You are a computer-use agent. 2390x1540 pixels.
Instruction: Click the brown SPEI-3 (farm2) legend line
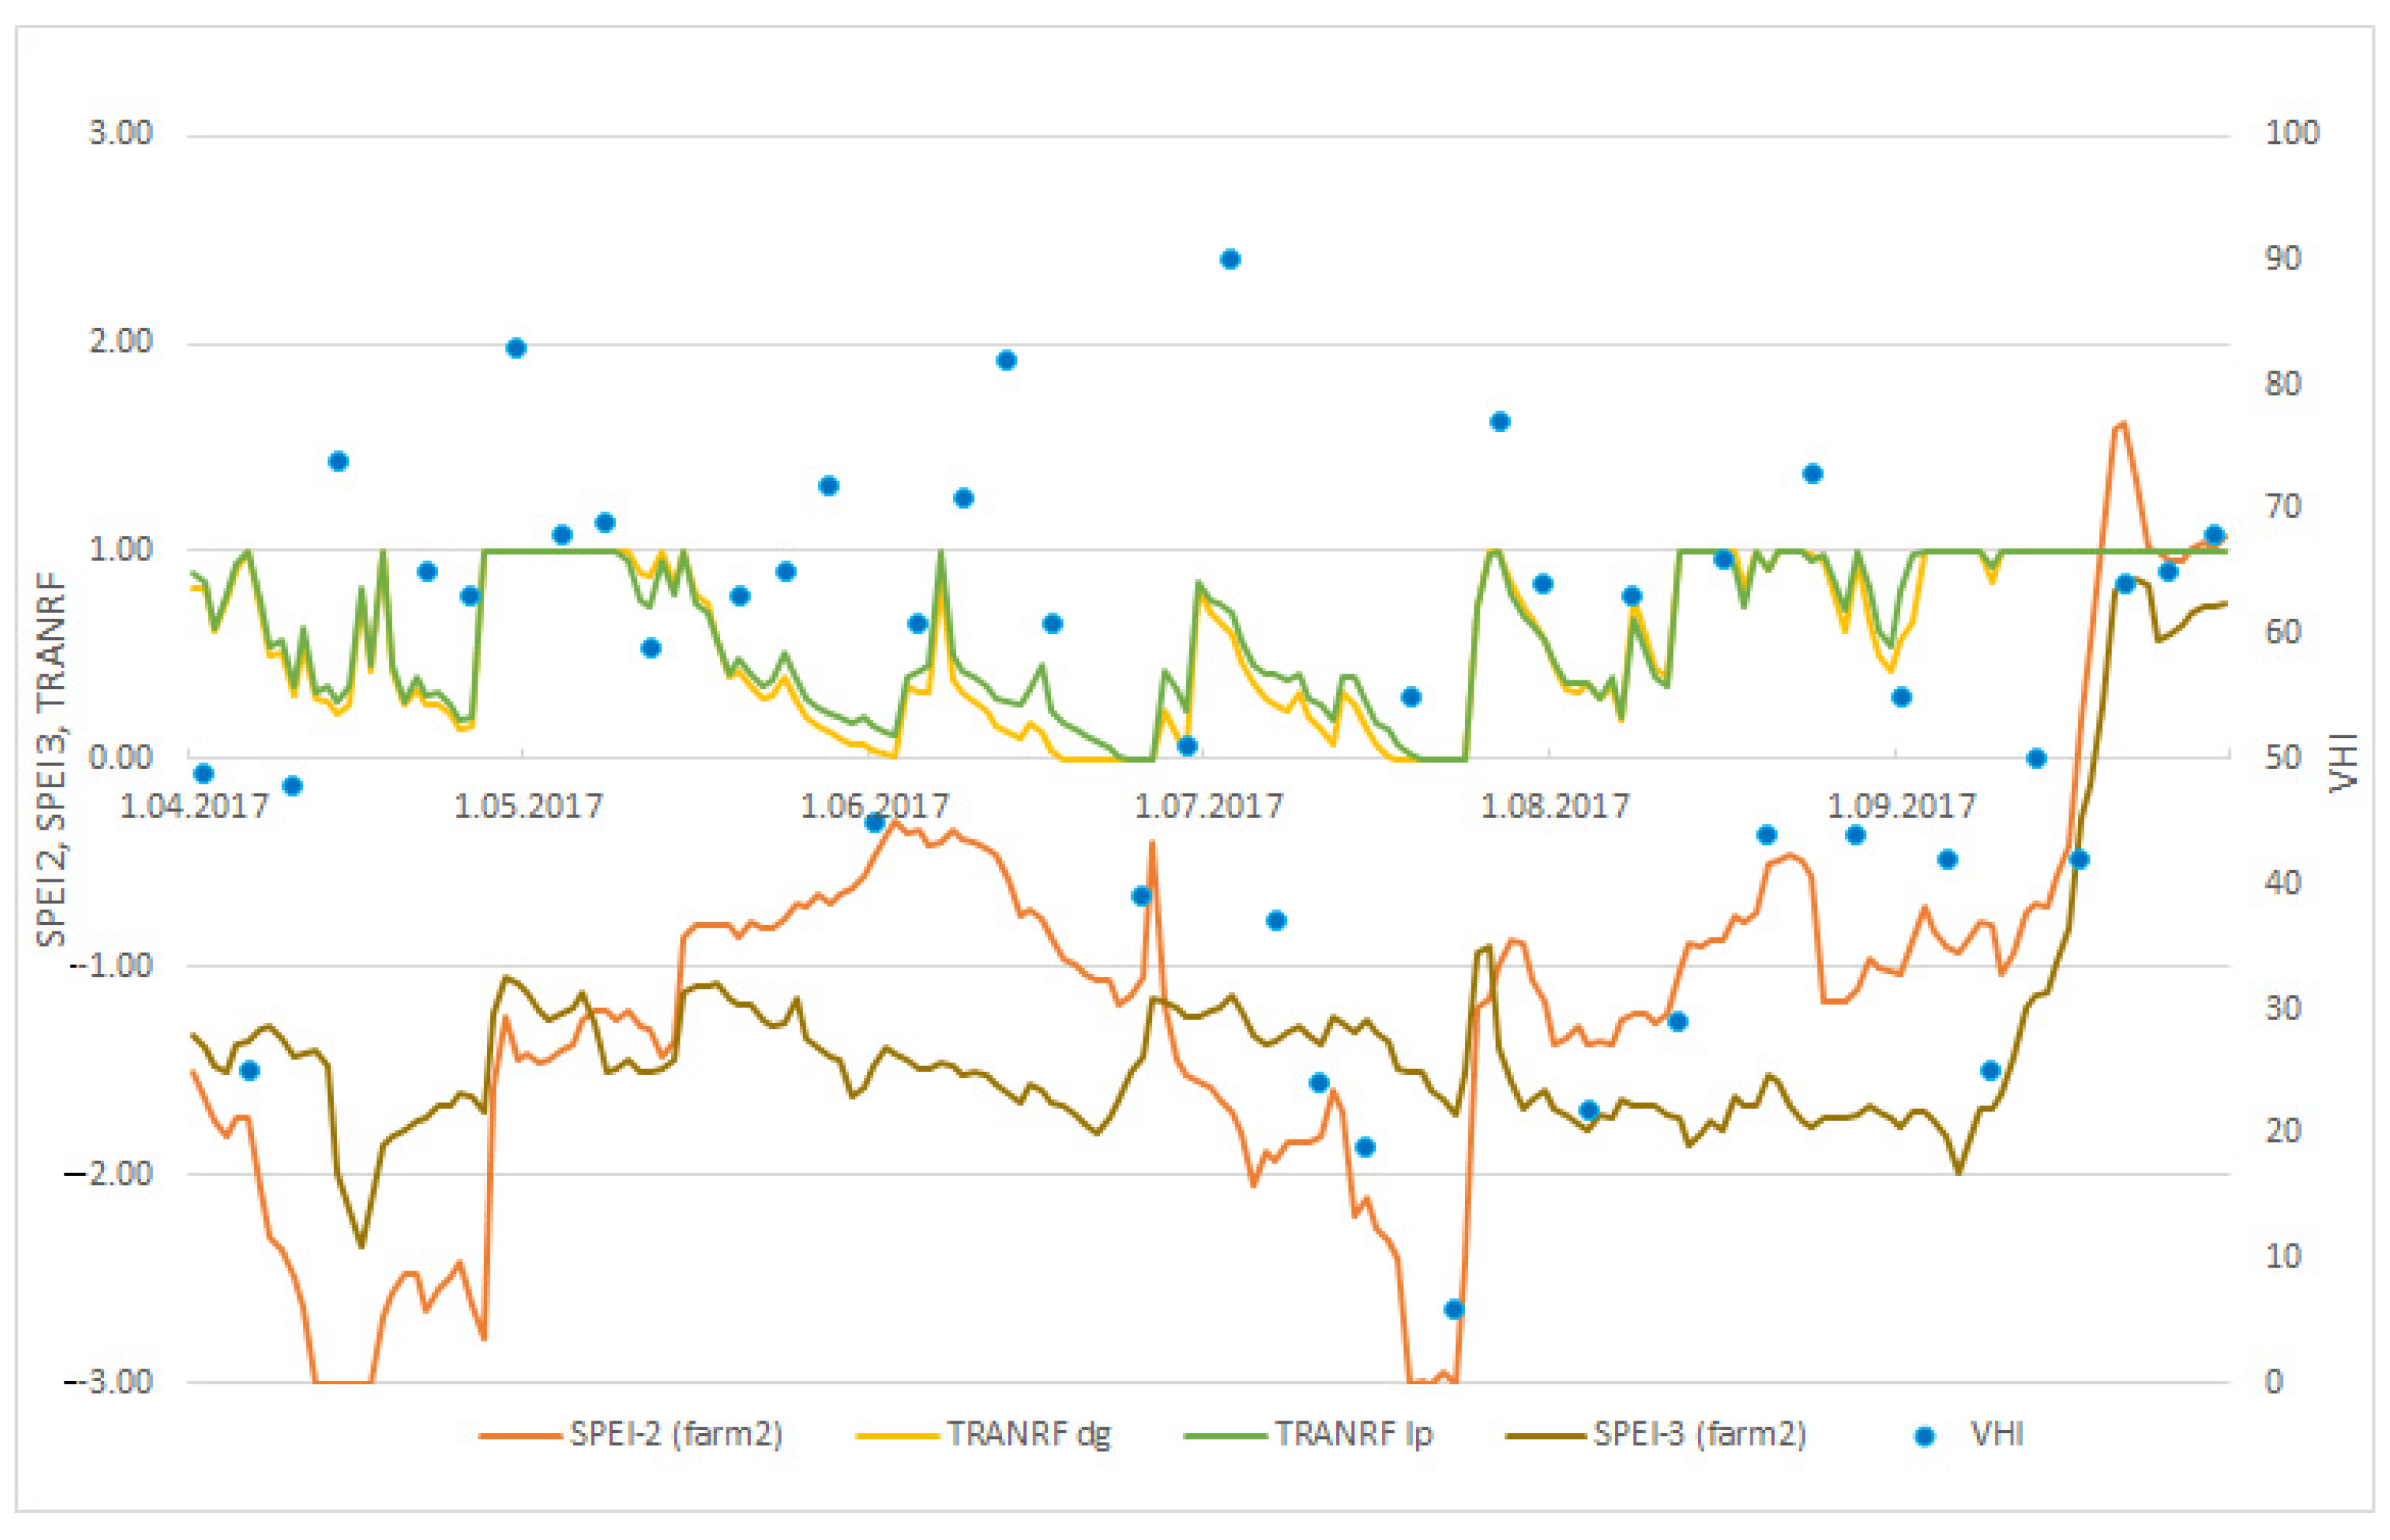click(x=1545, y=1436)
